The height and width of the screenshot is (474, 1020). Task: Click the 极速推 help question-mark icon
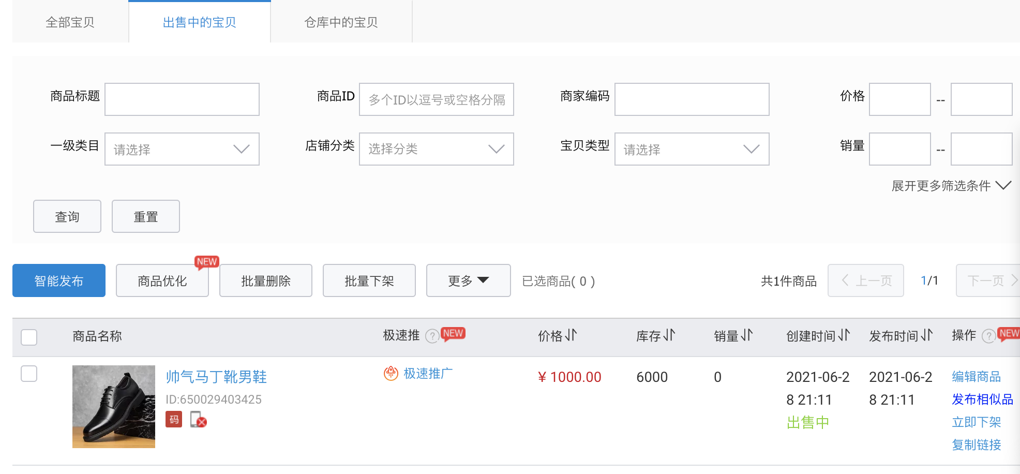point(432,336)
